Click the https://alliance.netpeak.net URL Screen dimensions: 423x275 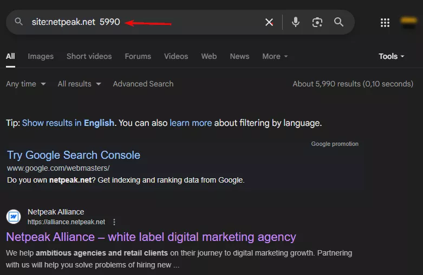point(66,222)
